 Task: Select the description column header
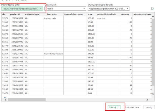pos(53,14)
